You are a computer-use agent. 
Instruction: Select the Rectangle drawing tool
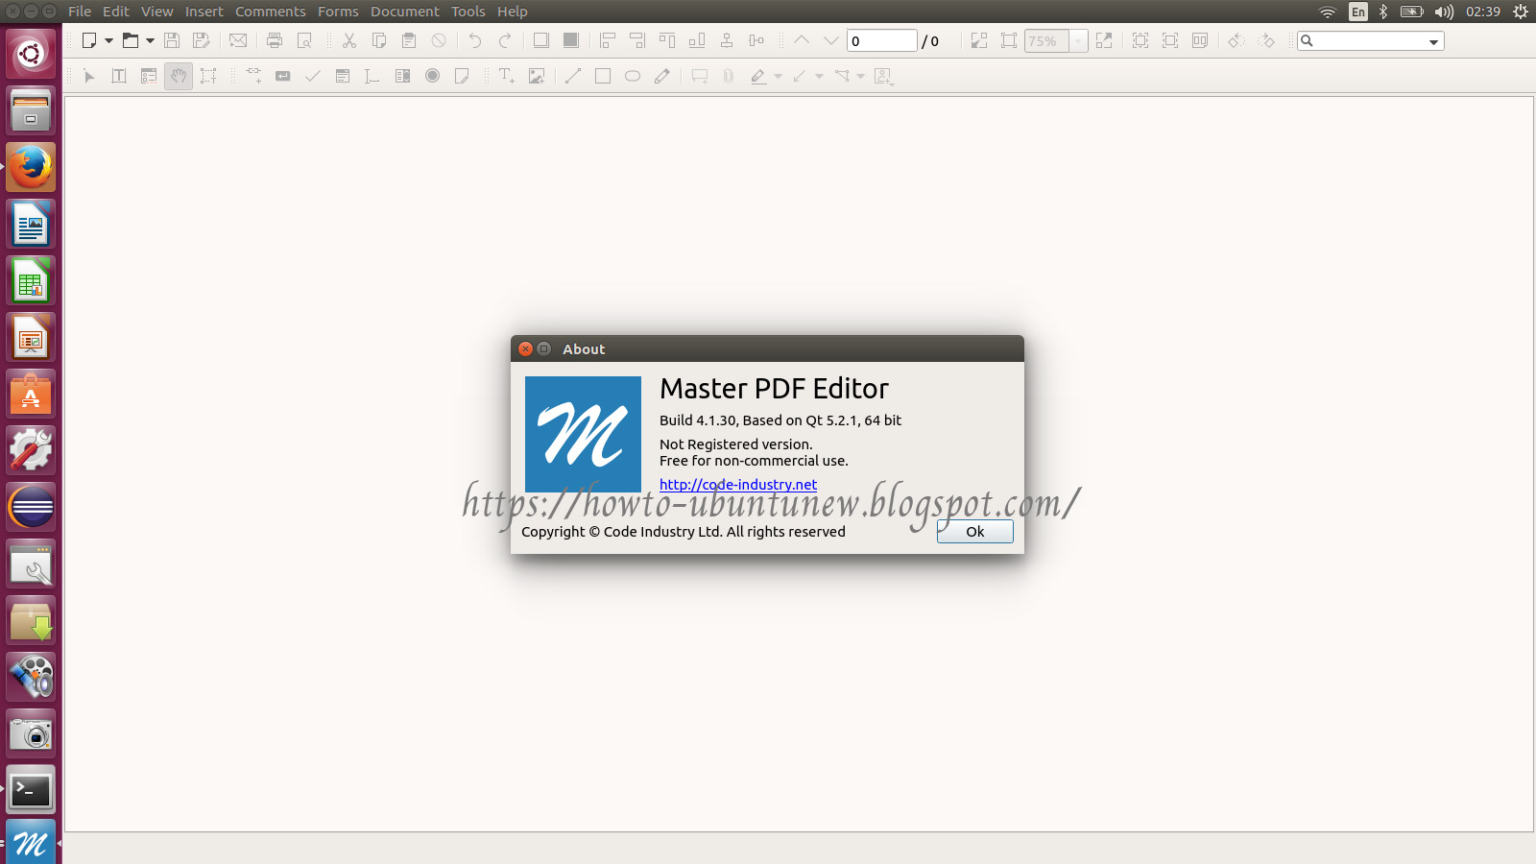coord(602,76)
